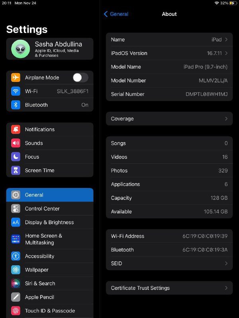The height and width of the screenshot is (318, 239).
Task: Open Touch ID & Passcode settings
Action: (x=50, y=311)
